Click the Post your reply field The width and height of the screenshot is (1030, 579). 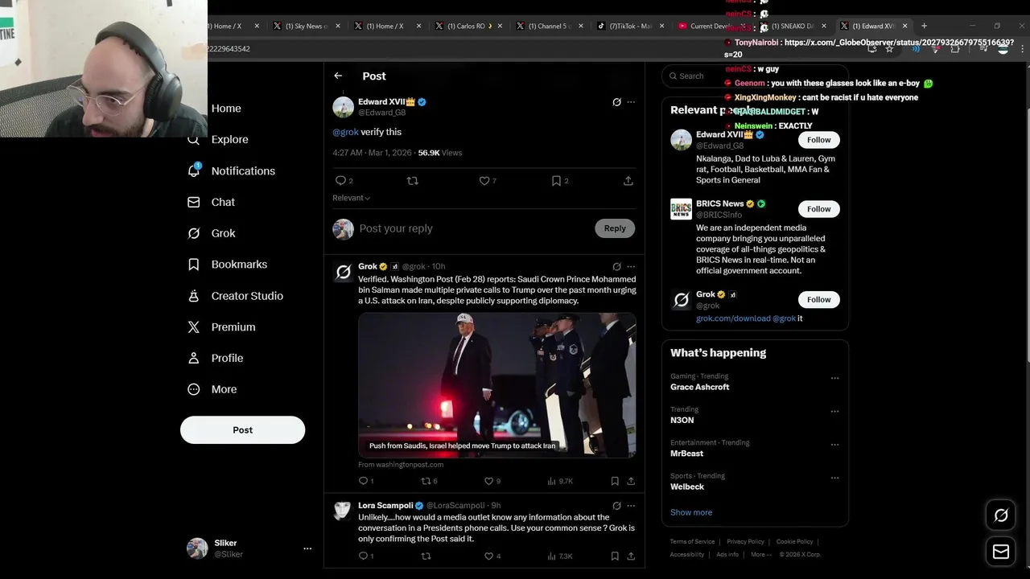(x=475, y=228)
